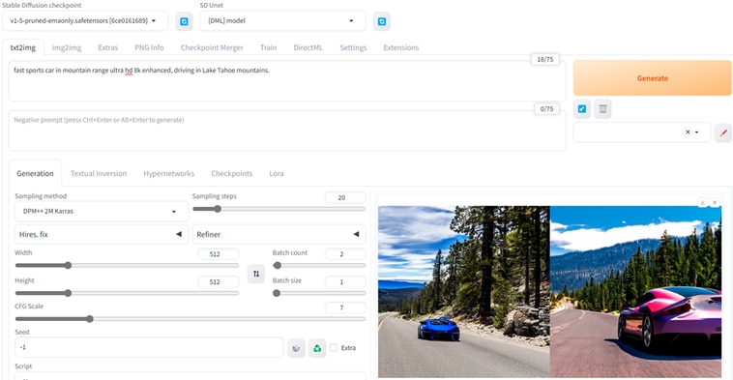Open the Stable Diffusion checkpoint dropdown
The image size is (733, 380).
pos(85,21)
